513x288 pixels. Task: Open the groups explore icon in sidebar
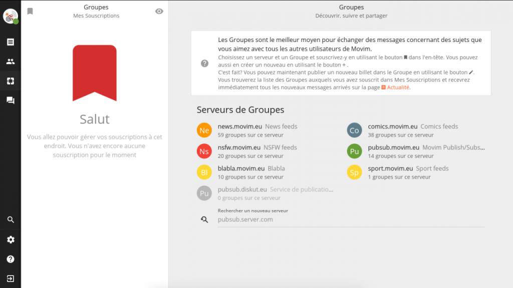[11, 81]
